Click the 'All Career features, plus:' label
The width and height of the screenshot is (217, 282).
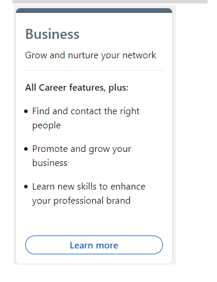76,88
